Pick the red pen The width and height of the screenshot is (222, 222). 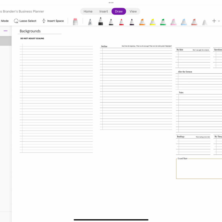click(121, 22)
